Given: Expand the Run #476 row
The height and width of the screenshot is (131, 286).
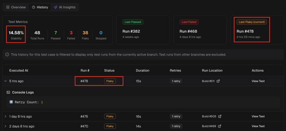Looking at the screenshot, I should (5, 117).
